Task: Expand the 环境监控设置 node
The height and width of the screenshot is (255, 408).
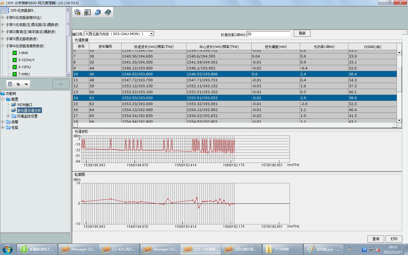Action: point(8,116)
